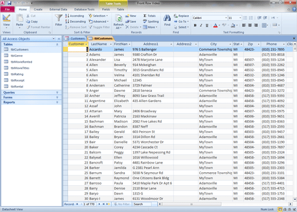The image size is (297, 212).
Task: Show Totals row
Action: pyautogui.click(x=150, y=16)
